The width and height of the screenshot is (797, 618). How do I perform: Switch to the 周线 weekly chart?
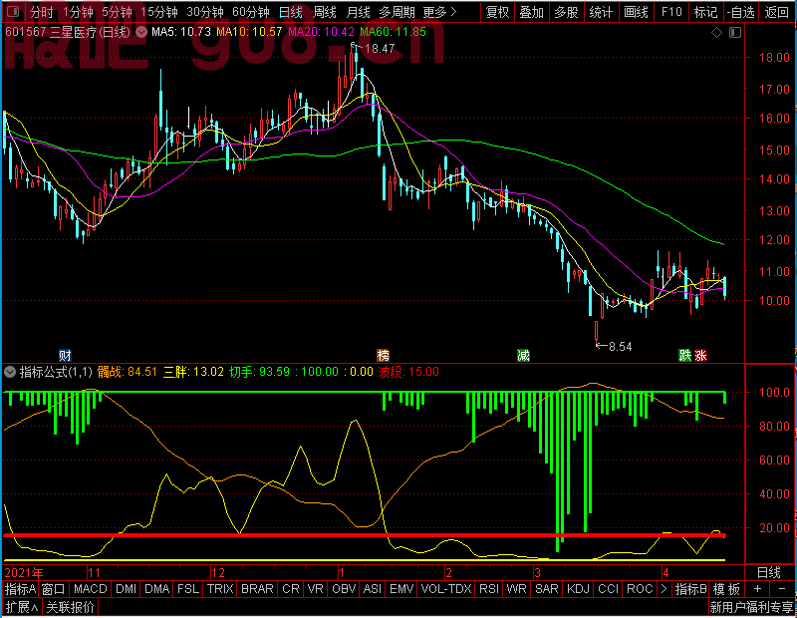pyautogui.click(x=325, y=12)
